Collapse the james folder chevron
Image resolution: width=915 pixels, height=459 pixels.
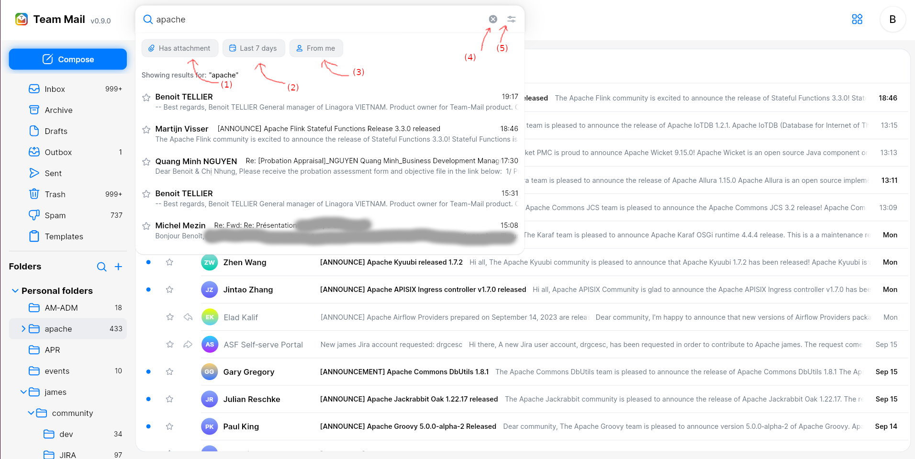tap(23, 392)
